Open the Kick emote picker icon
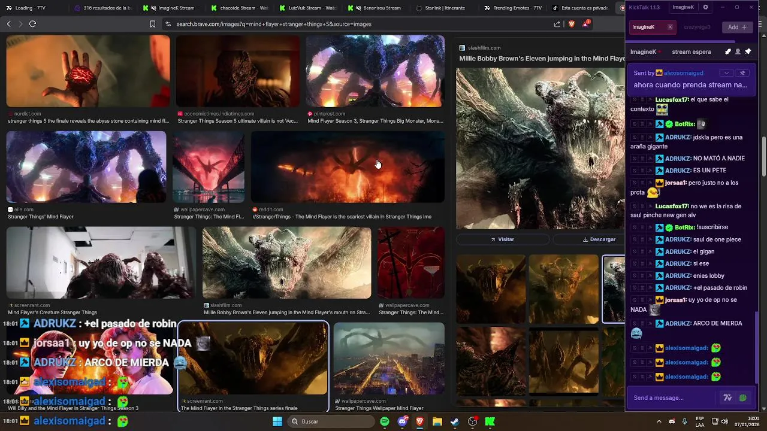The height and width of the screenshot is (431, 767). click(743, 397)
